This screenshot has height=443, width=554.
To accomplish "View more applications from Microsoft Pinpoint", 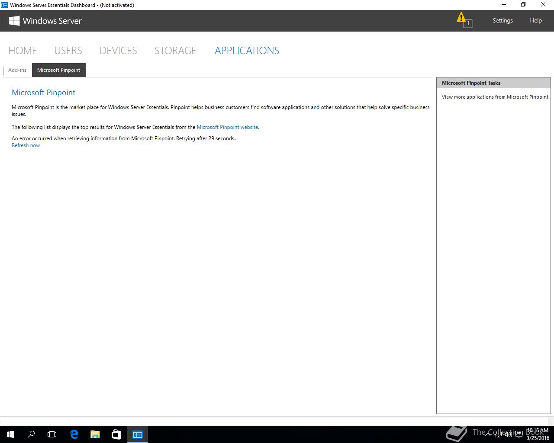I will coord(495,97).
